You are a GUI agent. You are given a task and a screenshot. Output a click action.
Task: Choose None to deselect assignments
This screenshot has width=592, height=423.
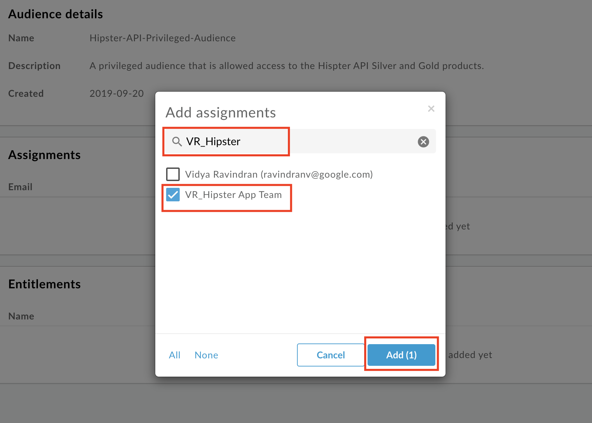pos(206,355)
